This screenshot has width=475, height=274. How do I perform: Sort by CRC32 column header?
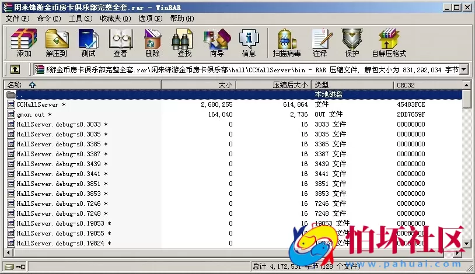[428, 85]
